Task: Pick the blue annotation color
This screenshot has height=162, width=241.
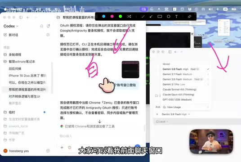Action: (x=104, y=16)
